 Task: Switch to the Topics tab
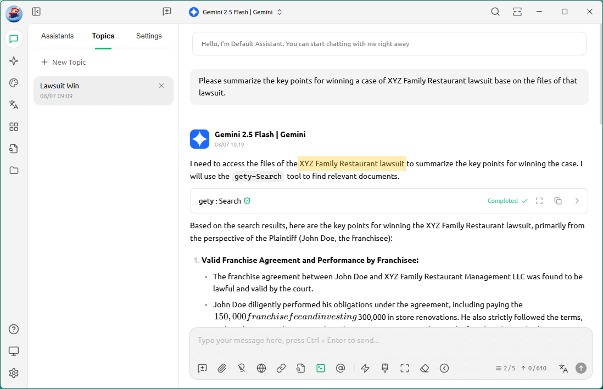tap(103, 36)
